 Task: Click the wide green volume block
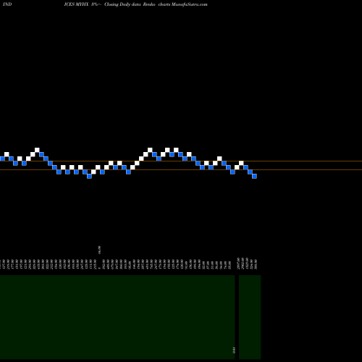pos(117,317)
